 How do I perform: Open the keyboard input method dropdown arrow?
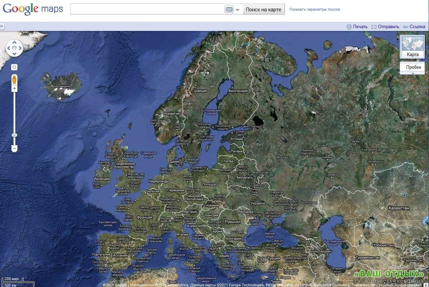coord(238,10)
